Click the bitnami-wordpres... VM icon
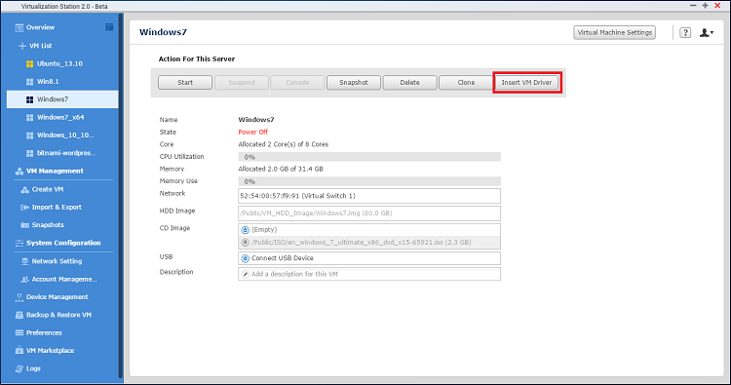The image size is (731, 385). (30, 153)
